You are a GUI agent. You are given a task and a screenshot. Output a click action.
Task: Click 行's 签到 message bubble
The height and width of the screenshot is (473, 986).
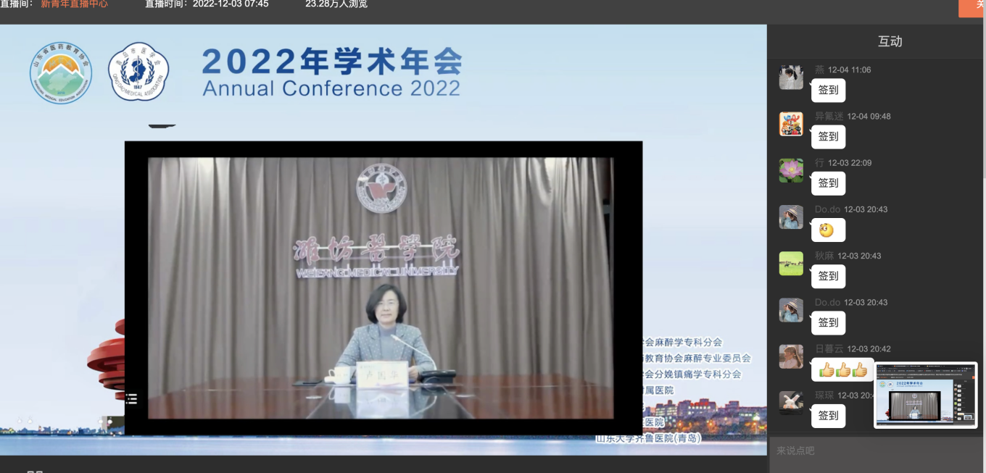tap(828, 183)
